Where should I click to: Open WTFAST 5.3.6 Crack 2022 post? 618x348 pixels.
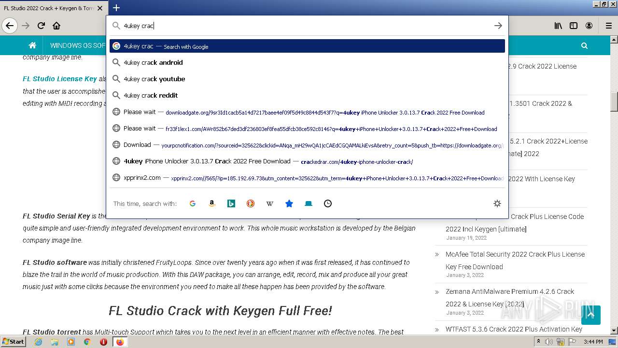pyautogui.click(x=514, y=329)
